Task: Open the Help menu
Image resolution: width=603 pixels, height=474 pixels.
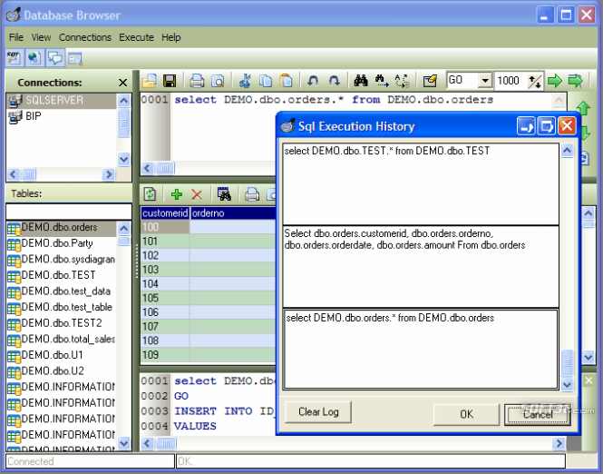Action: pos(171,37)
